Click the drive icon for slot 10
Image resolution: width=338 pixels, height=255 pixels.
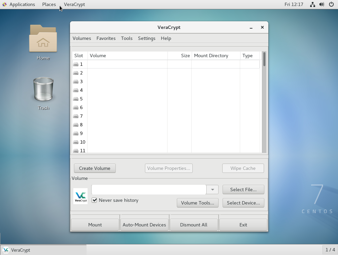coord(76,142)
